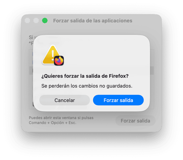
Task: Click the Firefox app badge icon
Action: (x=59, y=61)
